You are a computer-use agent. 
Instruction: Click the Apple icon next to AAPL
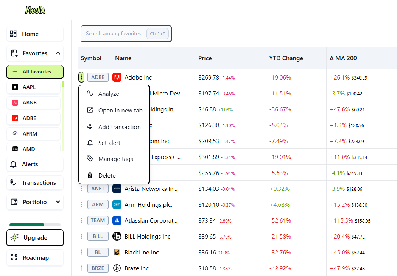pyautogui.click(x=15, y=87)
